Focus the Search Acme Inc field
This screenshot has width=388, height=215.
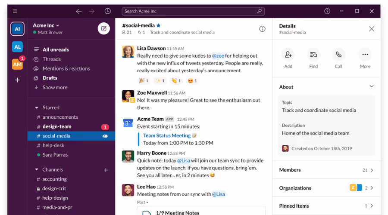tap(193, 11)
